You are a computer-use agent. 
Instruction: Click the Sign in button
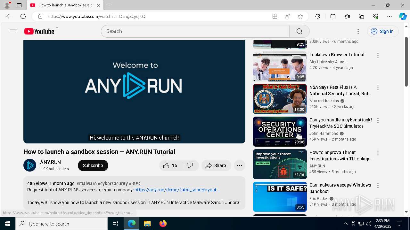(x=382, y=31)
